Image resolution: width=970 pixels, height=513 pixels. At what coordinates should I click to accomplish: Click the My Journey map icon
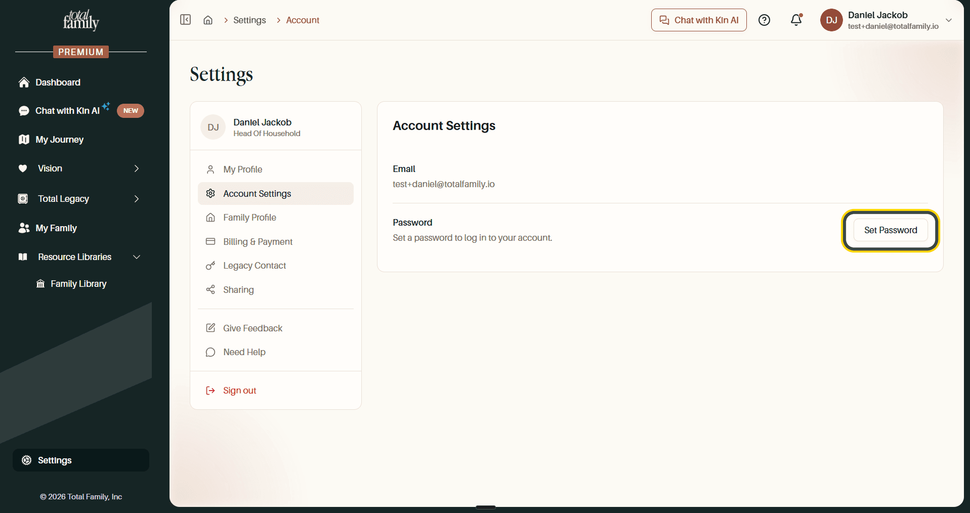point(24,140)
